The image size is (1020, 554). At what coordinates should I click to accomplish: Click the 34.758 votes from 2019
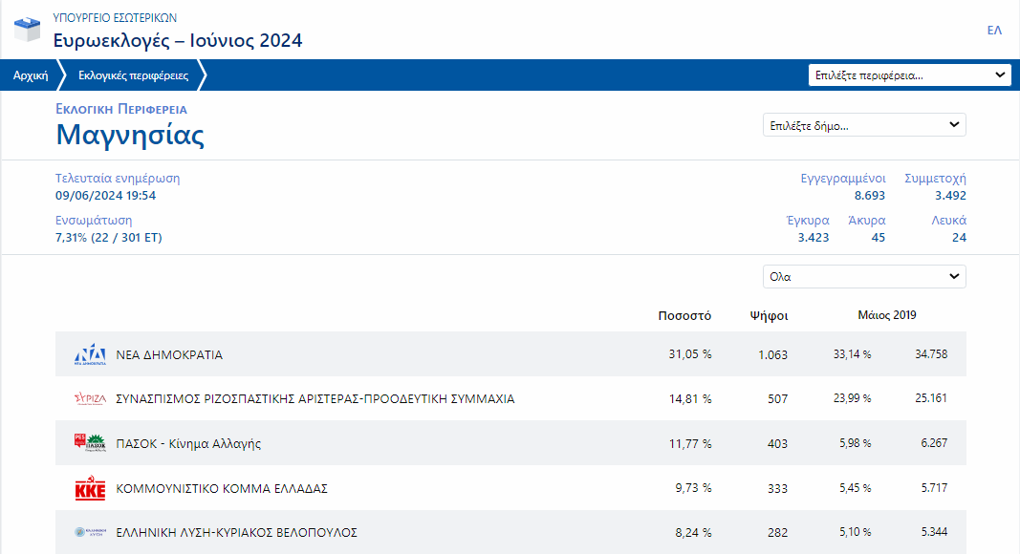coord(931,354)
